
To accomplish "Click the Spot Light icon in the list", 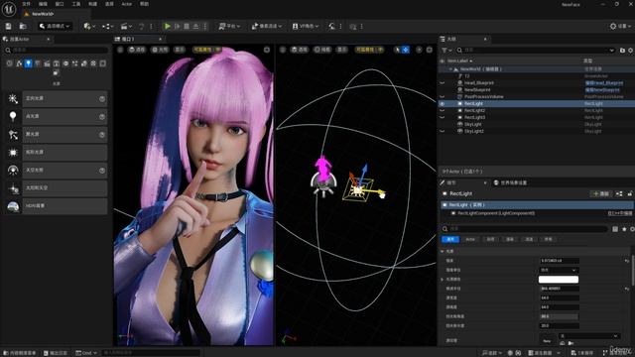I will [x=13, y=135].
